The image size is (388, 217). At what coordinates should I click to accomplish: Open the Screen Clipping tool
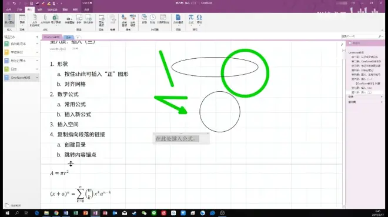pos(69,20)
